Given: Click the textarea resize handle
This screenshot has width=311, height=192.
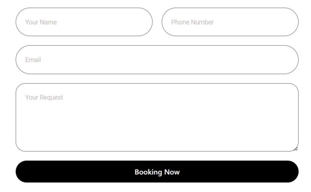Looking at the screenshot, I should pyautogui.click(x=296, y=149).
